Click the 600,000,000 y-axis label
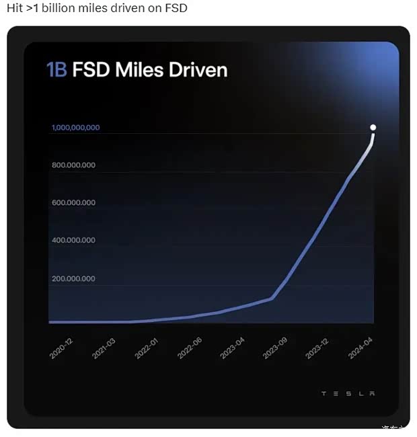Screen dimensions: 417x437 tap(73, 203)
